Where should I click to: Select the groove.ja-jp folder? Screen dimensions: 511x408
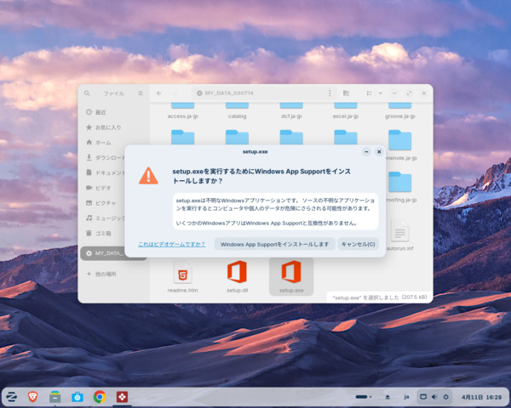pyautogui.click(x=400, y=111)
